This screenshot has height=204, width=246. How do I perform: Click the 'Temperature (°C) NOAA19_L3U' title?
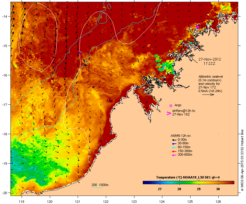pos(184,178)
